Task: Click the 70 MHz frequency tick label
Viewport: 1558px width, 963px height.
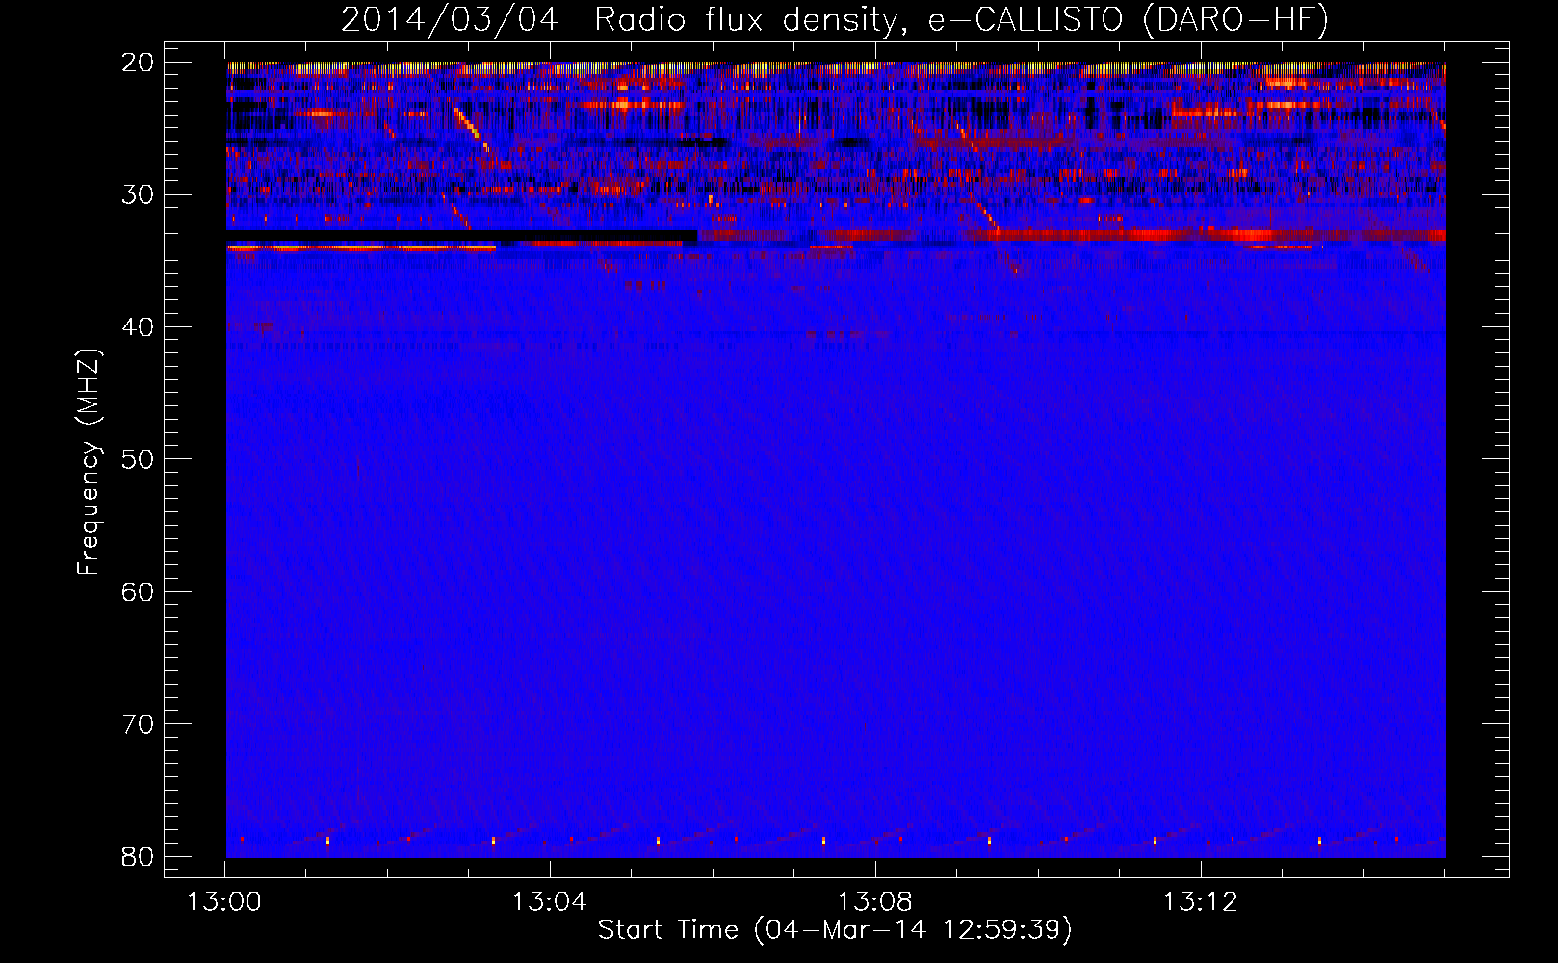Action: point(138,724)
